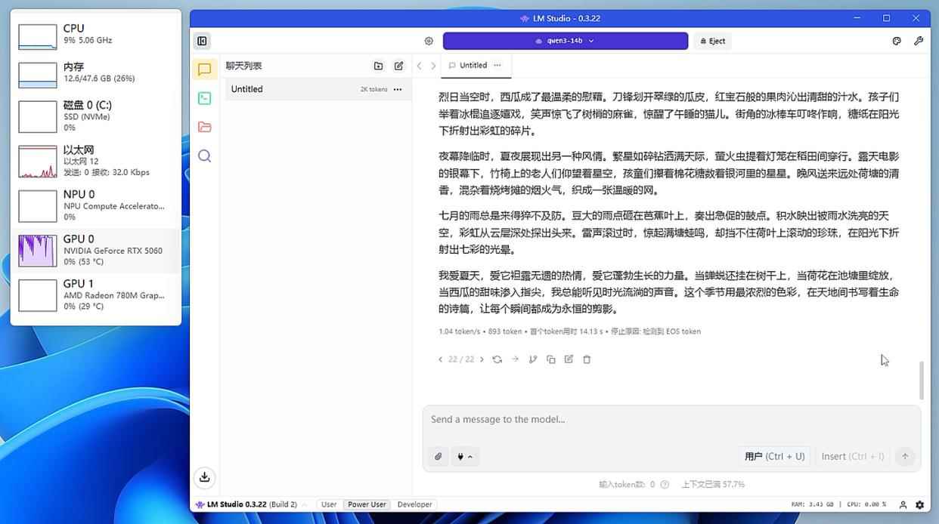Click the 用户 (Ctrl + U) button
939x524 pixels.
pos(774,456)
